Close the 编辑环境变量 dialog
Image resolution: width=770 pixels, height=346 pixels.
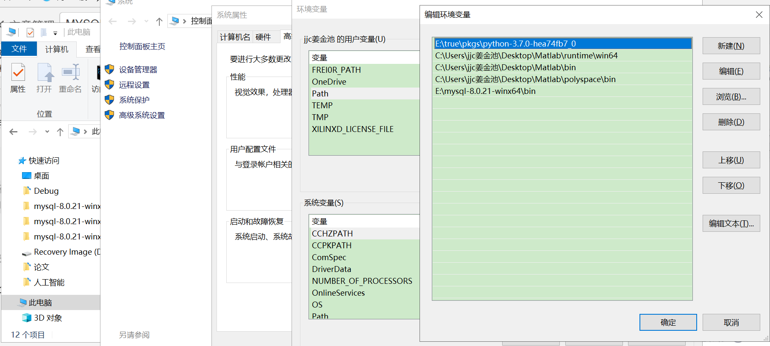[759, 15]
